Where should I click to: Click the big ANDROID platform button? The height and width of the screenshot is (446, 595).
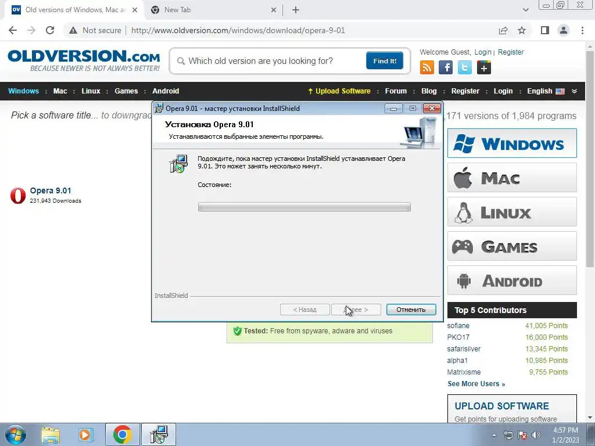pos(512,280)
